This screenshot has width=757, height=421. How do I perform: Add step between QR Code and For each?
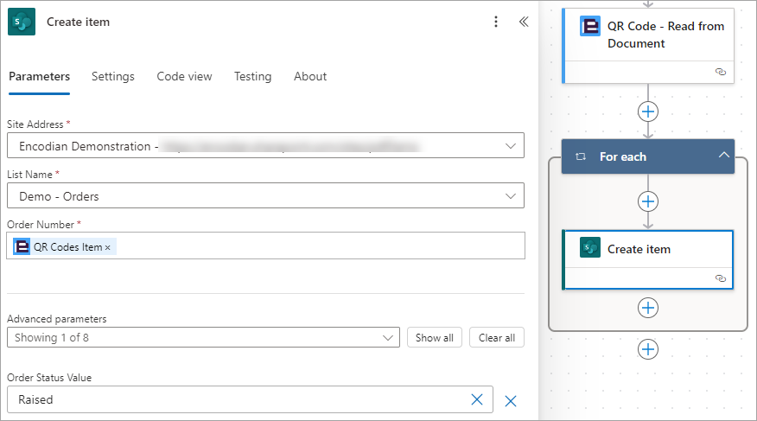(x=648, y=112)
